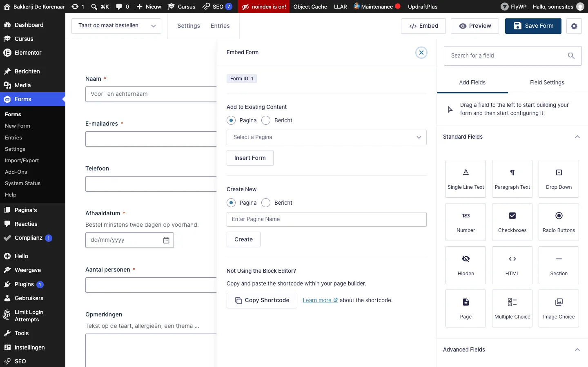588x367 pixels.
Task: Open the Learn more shortcode link
Action: 320,301
